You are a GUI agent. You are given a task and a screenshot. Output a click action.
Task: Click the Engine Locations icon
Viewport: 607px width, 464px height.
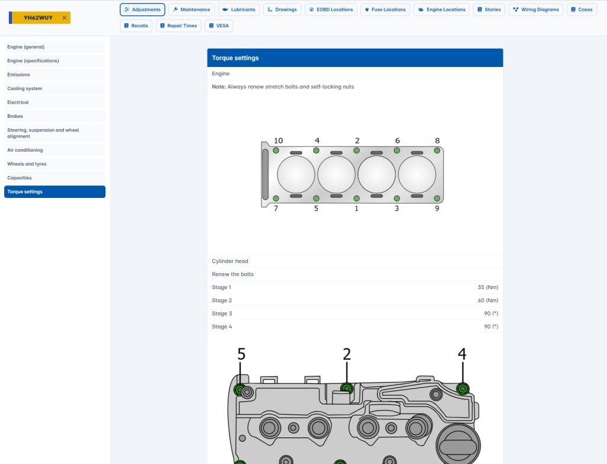420,9
